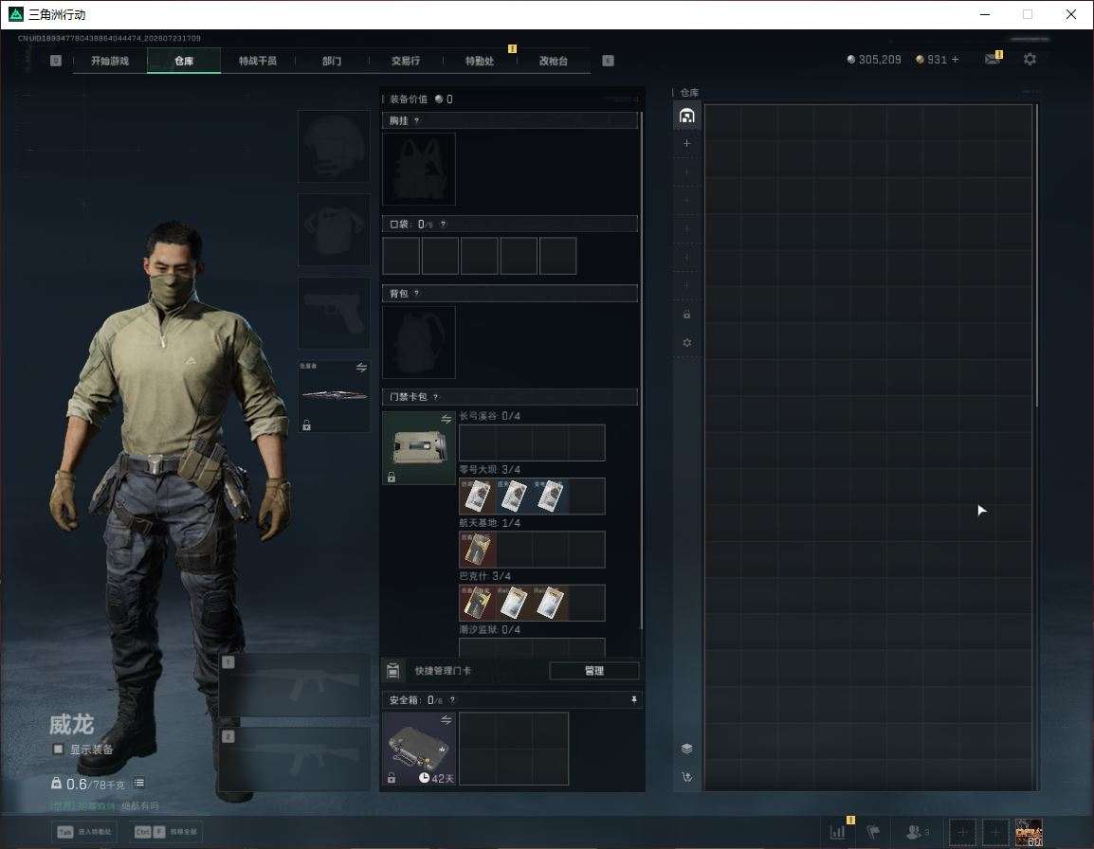Select primary weapon slot 1
Viewport: 1094px width, 849px height.
pyautogui.click(x=295, y=684)
